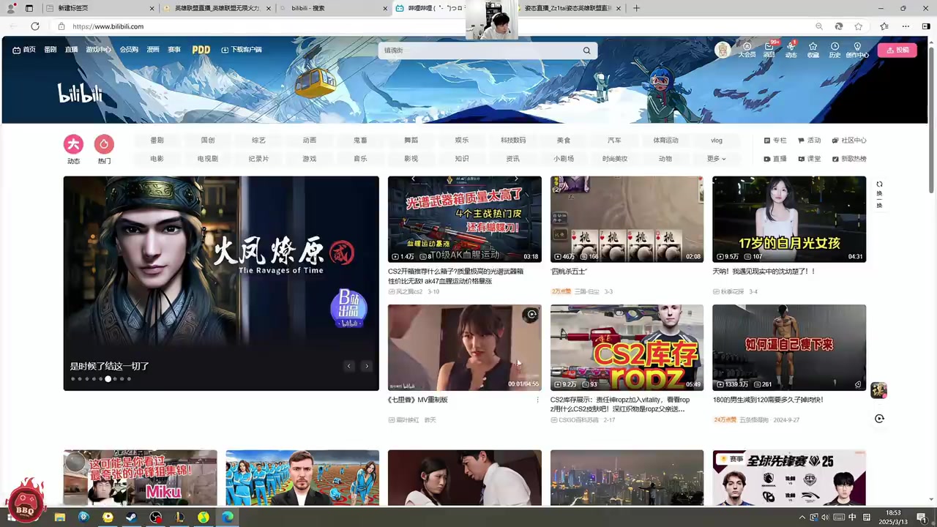Click the carousel next-slide arrow

coord(366,366)
